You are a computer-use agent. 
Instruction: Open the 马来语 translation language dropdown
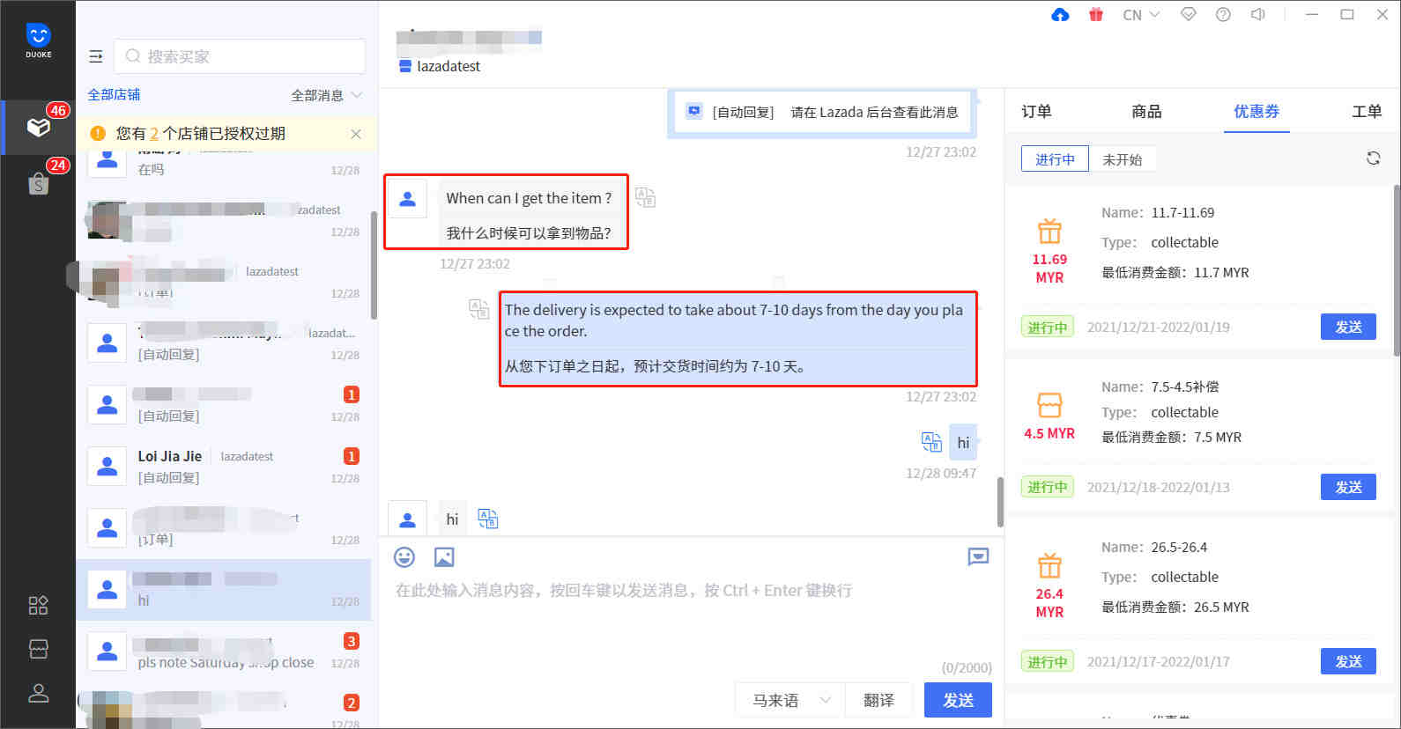[x=789, y=700]
